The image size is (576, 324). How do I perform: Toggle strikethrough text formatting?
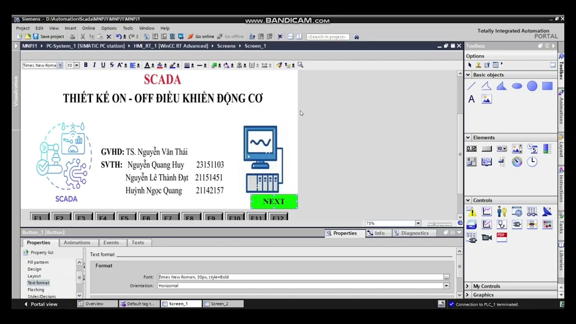pyautogui.click(x=112, y=65)
